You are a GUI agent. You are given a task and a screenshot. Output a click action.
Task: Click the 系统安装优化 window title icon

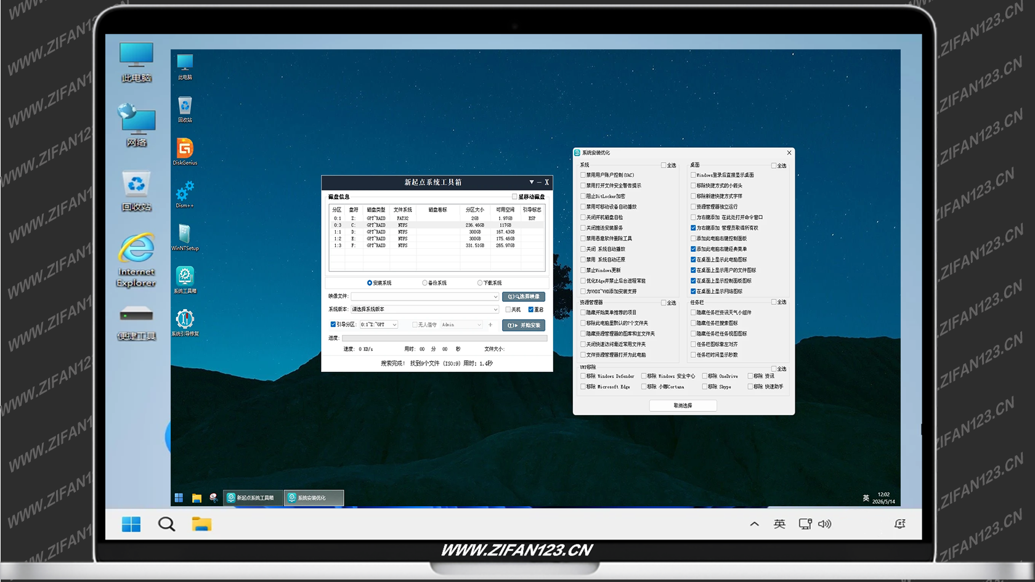(577, 153)
